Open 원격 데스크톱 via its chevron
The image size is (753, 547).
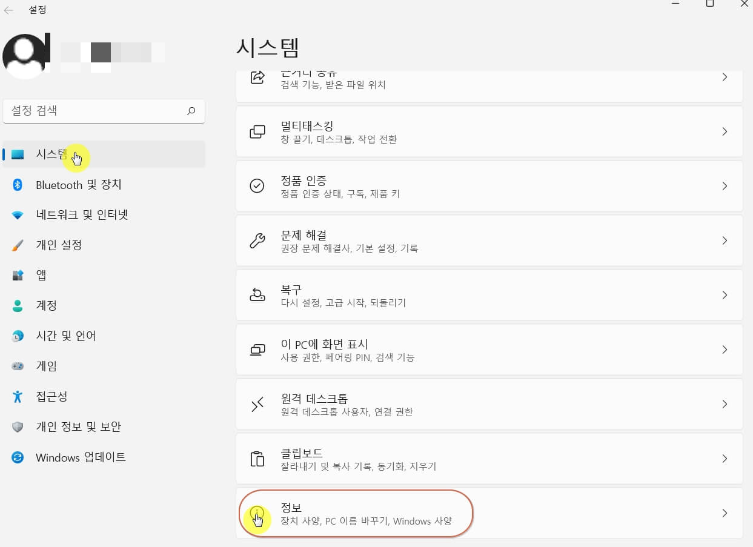pos(725,404)
